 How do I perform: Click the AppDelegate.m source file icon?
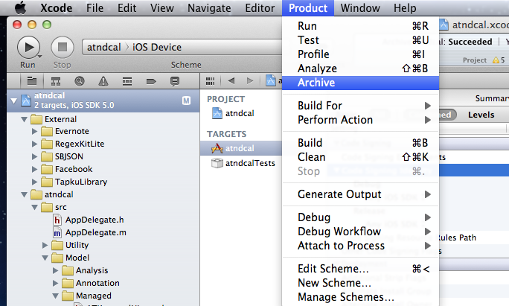point(57,232)
